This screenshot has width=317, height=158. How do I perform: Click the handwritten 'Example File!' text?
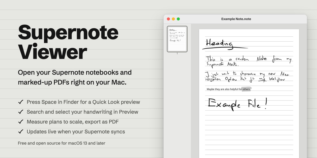click(x=237, y=104)
